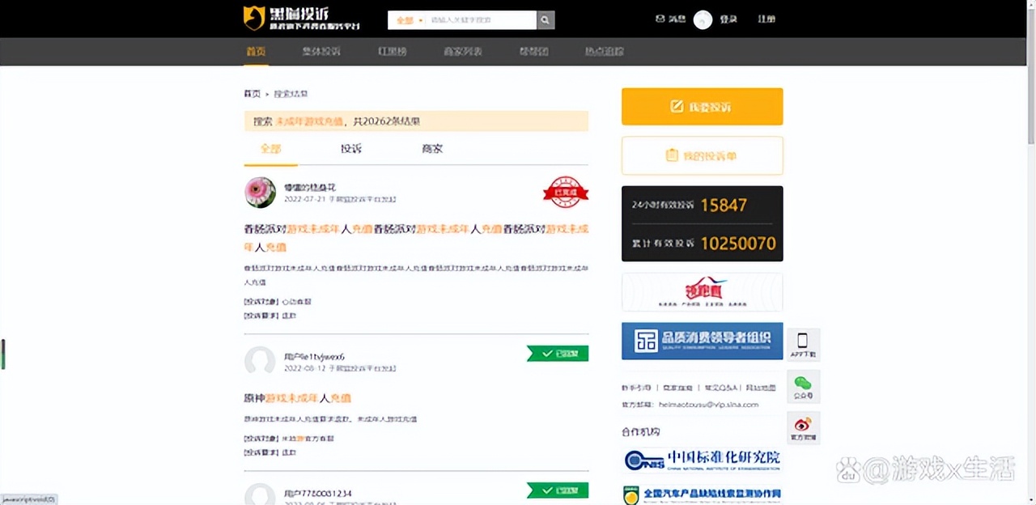Open the 红黑榜 navigation item
Screen dimensions: 1036x505
392,51
